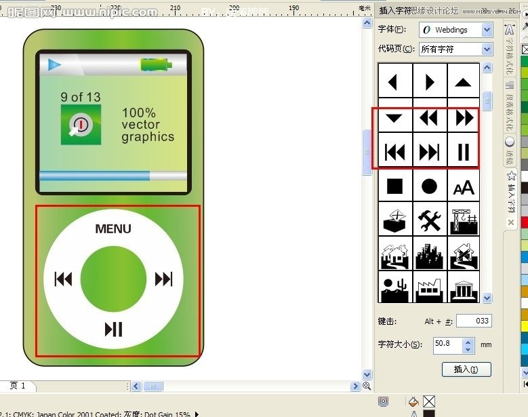Click the Alt + # keystroke field
The image size is (528, 417).
[474, 321]
